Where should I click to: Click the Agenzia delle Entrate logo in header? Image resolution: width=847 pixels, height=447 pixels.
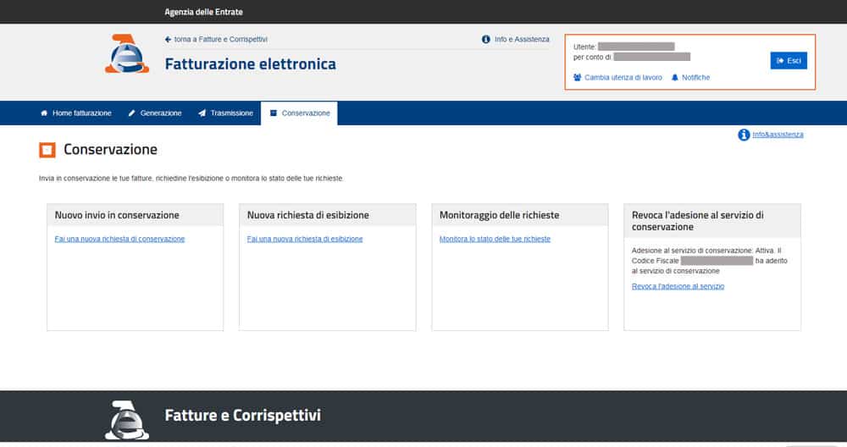[127, 54]
